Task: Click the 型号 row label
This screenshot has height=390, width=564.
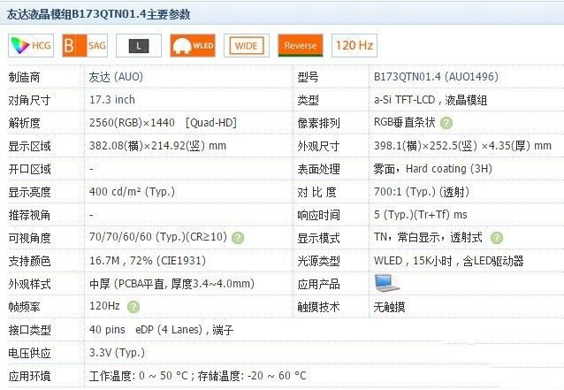Action: (308, 77)
